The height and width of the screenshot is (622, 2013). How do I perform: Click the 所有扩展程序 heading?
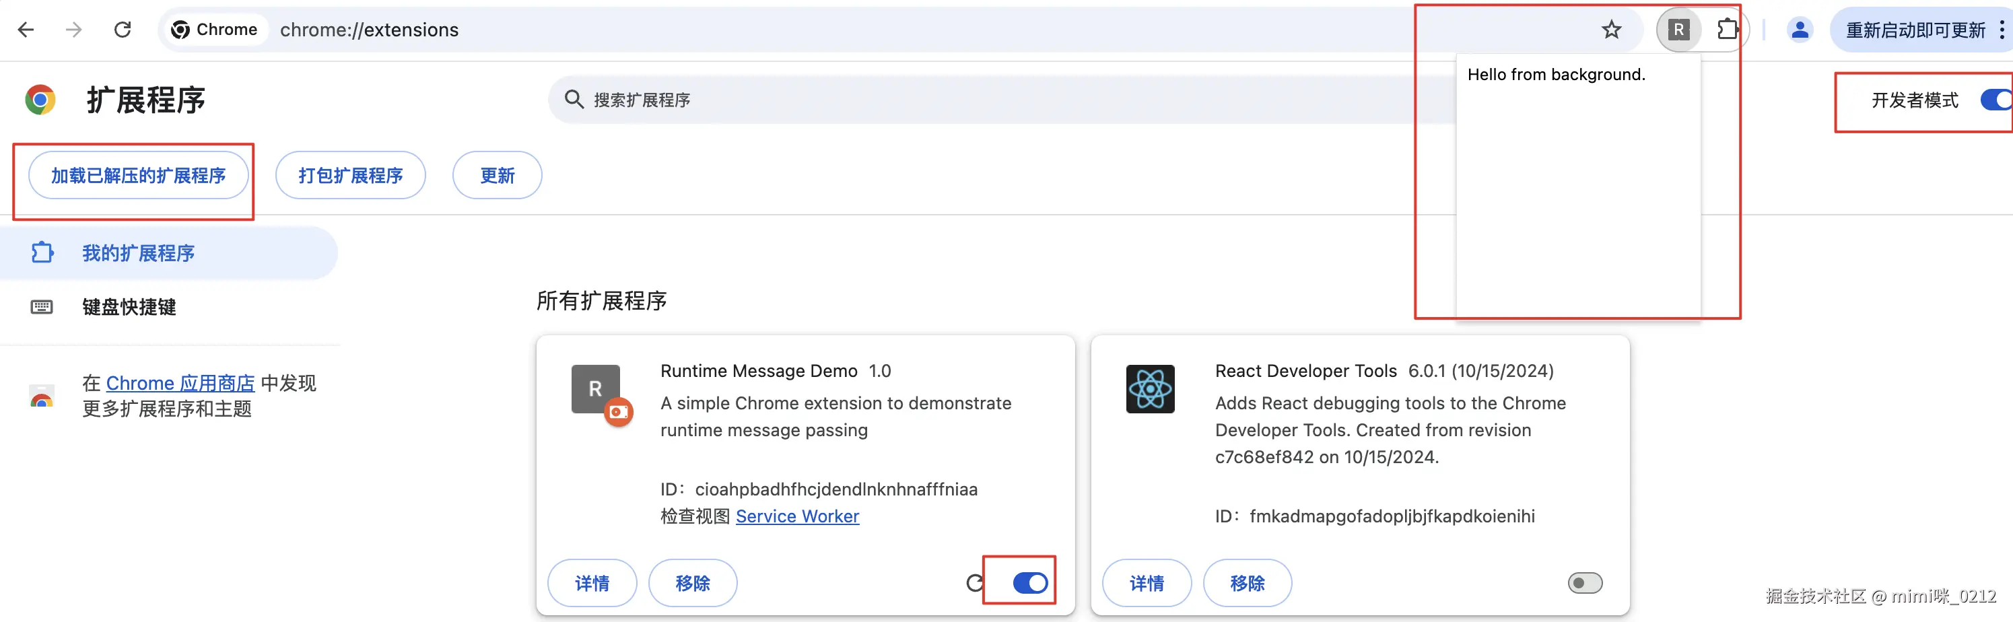(x=602, y=301)
